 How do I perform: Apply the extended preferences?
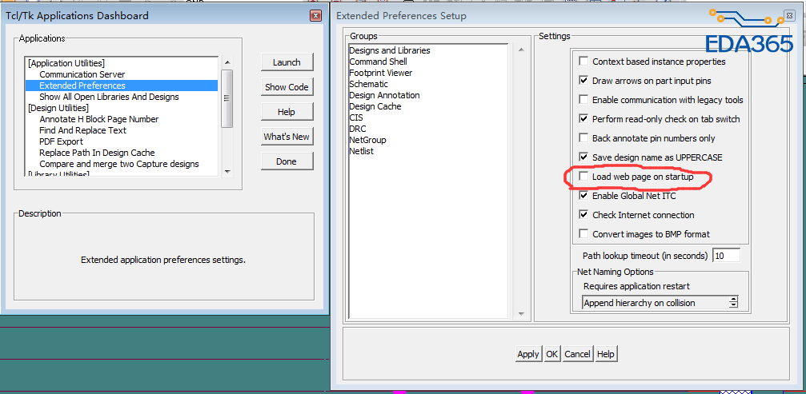(x=528, y=354)
